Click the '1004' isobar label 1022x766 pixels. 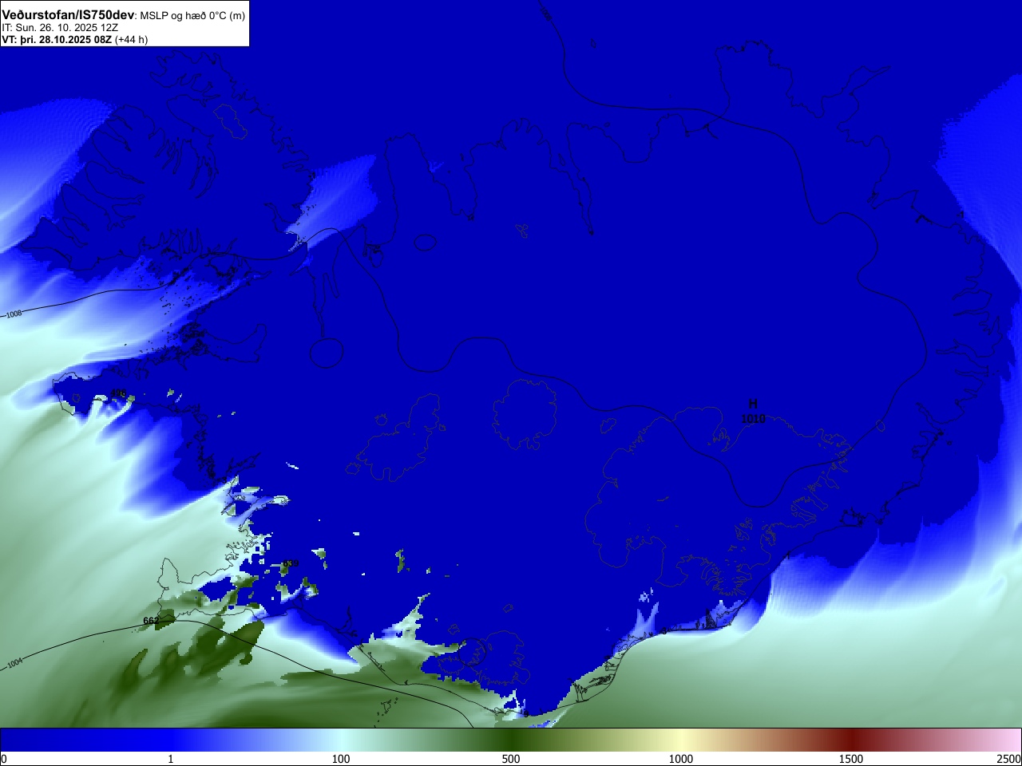(x=15, y=664)
